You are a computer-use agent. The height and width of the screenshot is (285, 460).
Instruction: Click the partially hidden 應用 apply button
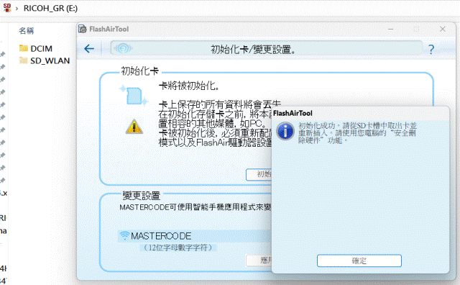[259, 261]
